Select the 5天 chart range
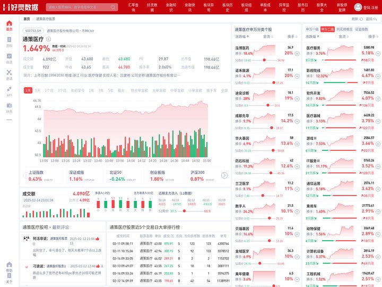Image resolution: width=382 pixels, height=287 pixels. [38, 90]
